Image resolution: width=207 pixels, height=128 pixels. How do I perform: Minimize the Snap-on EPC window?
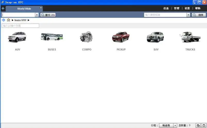(195, 2)
